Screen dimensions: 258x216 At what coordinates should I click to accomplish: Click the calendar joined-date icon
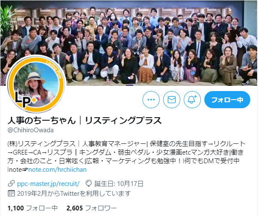pos(11,193)
